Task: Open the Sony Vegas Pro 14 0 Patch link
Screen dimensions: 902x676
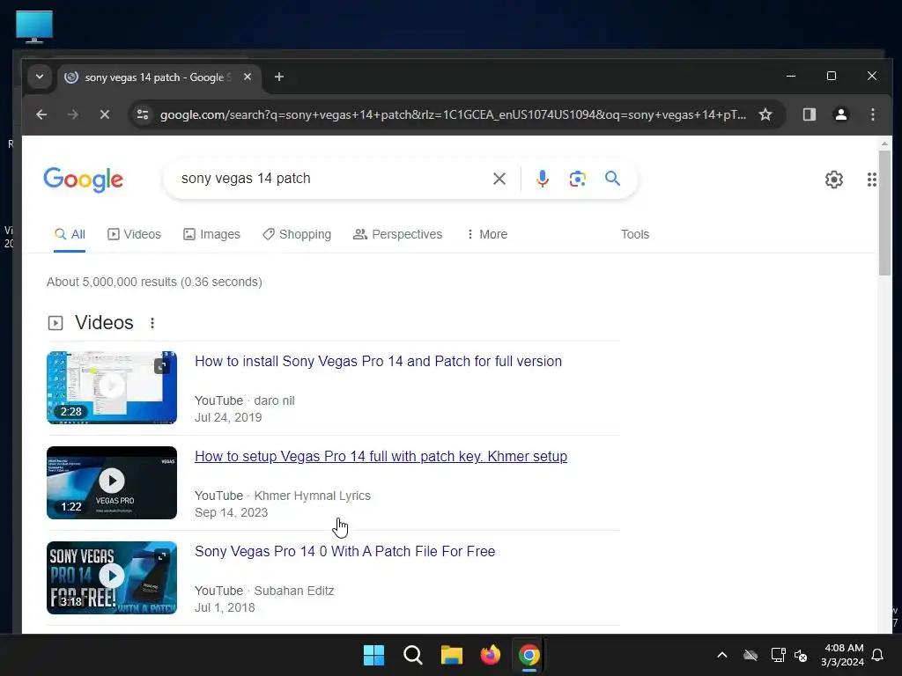Action: 344,551
